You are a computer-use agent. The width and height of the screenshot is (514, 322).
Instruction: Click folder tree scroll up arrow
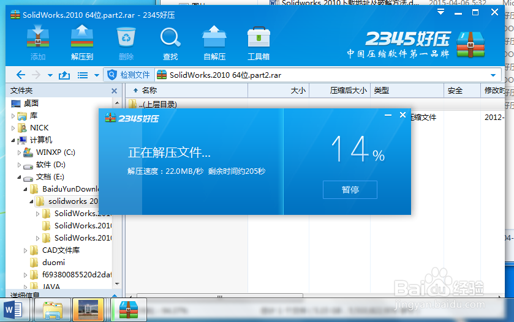(118, 103)
